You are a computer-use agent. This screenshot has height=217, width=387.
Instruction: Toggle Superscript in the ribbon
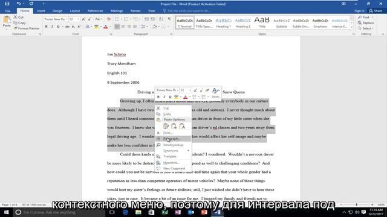click(x=79, y=27)
